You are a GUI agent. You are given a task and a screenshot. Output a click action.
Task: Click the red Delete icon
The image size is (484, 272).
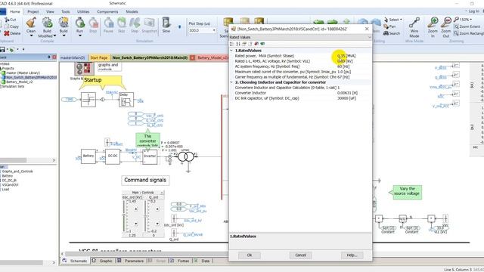tap(7, 33)
